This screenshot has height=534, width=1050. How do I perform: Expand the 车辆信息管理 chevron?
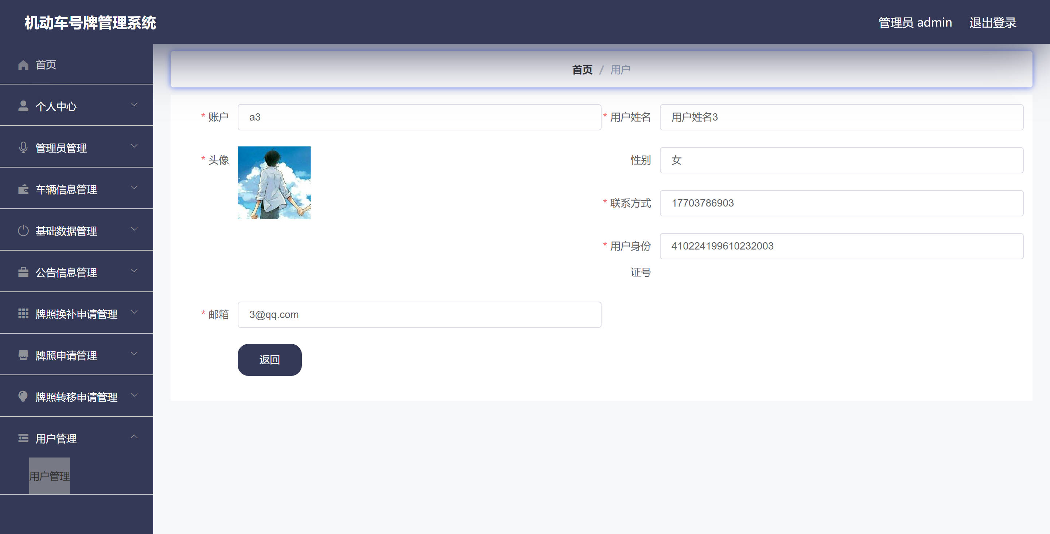(x=134, y=188)
